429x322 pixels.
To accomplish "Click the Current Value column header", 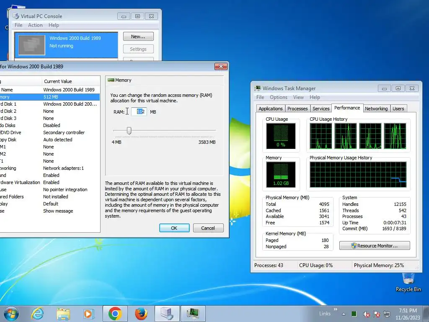I will pos(70,81).
